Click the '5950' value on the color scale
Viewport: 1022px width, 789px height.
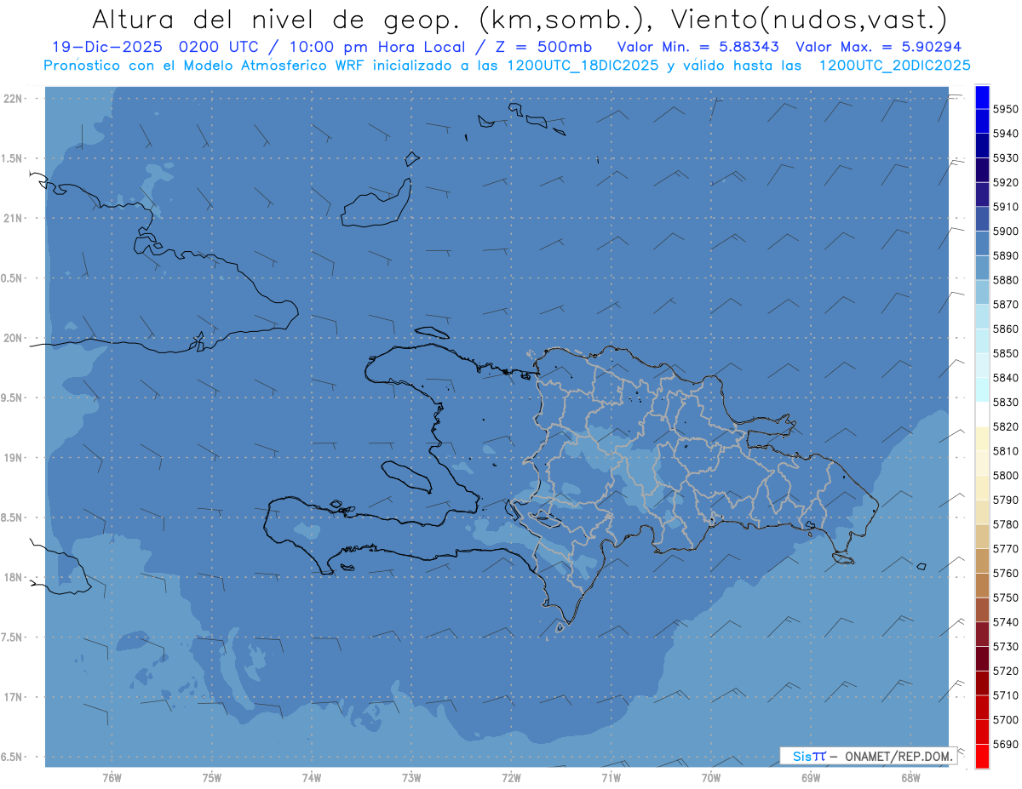point(1005,109)
